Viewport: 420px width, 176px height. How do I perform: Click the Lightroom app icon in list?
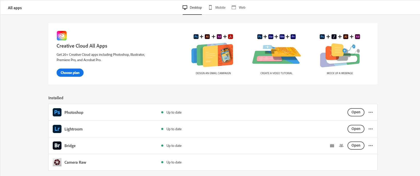click(x=57, y=129)
